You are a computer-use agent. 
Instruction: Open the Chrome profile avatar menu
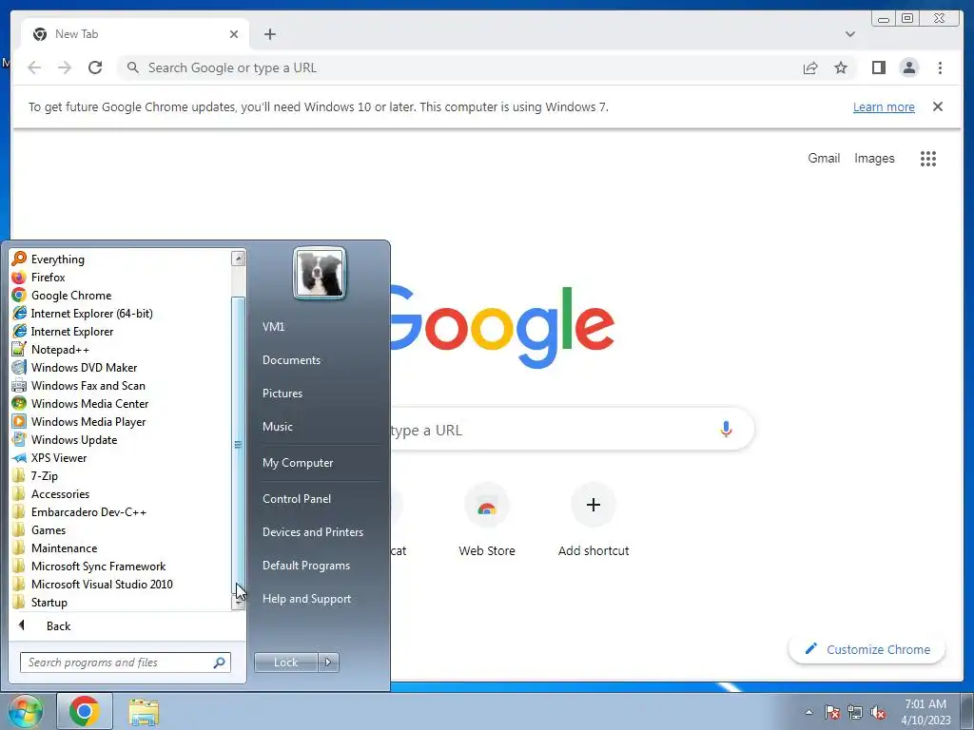point(908,67)
